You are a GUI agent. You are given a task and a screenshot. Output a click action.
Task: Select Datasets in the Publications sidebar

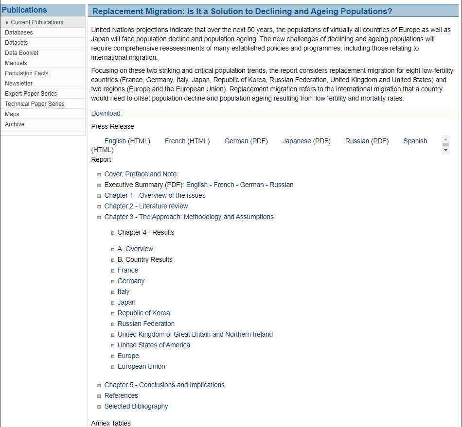click(x=17, y=43)
